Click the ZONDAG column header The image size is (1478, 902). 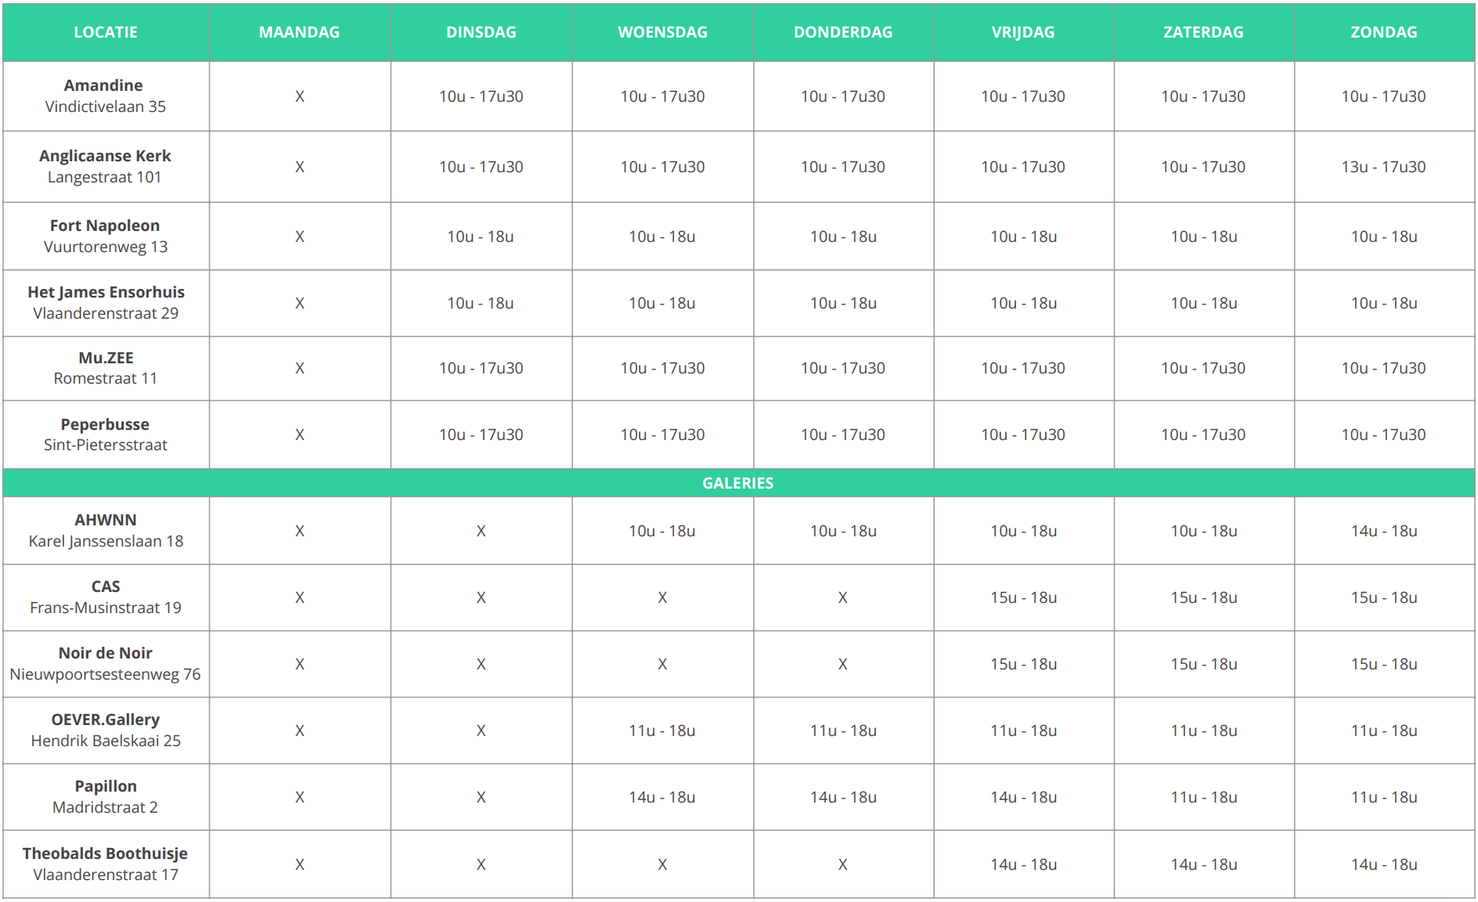1384,32
